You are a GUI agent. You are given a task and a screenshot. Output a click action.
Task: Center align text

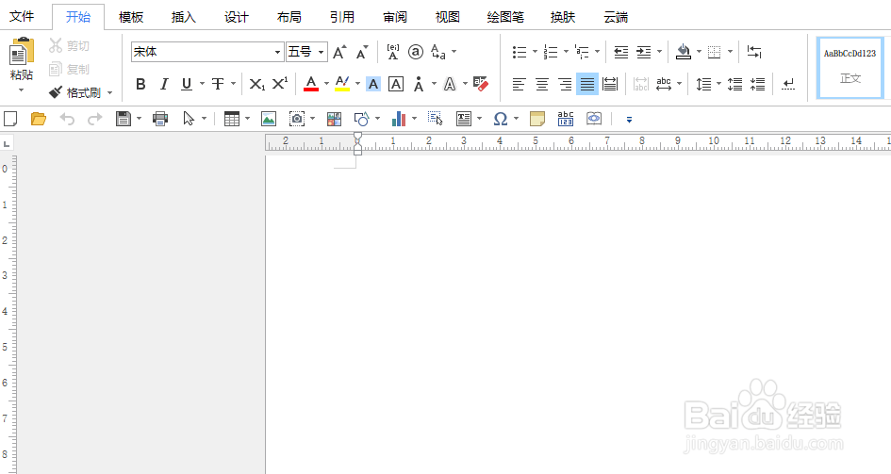pyautogui.click(x=541, y=85)
